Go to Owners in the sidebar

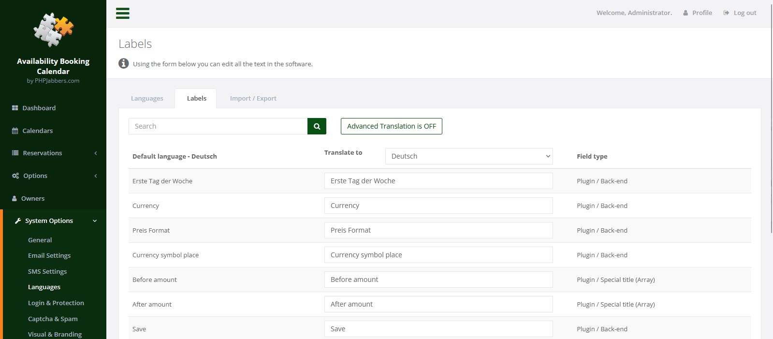click(32, 198)
